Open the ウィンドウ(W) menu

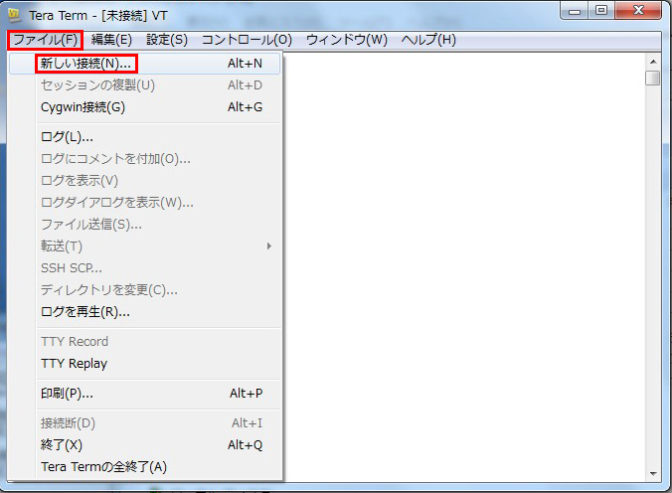pyautogui.click(x=346, y=40)
